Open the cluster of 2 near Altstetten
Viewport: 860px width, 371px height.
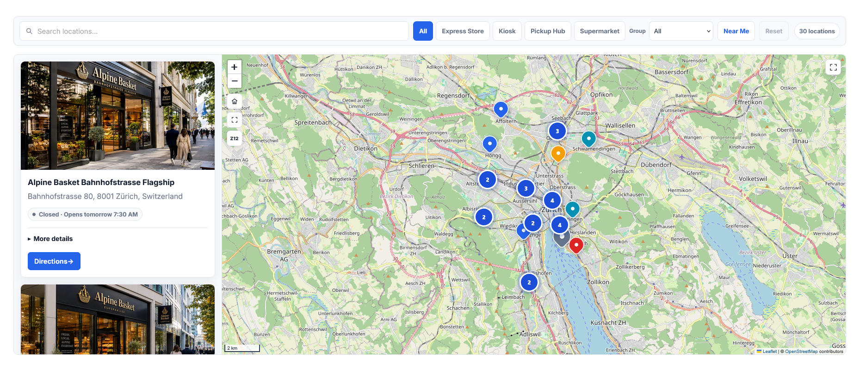(488, 179)
